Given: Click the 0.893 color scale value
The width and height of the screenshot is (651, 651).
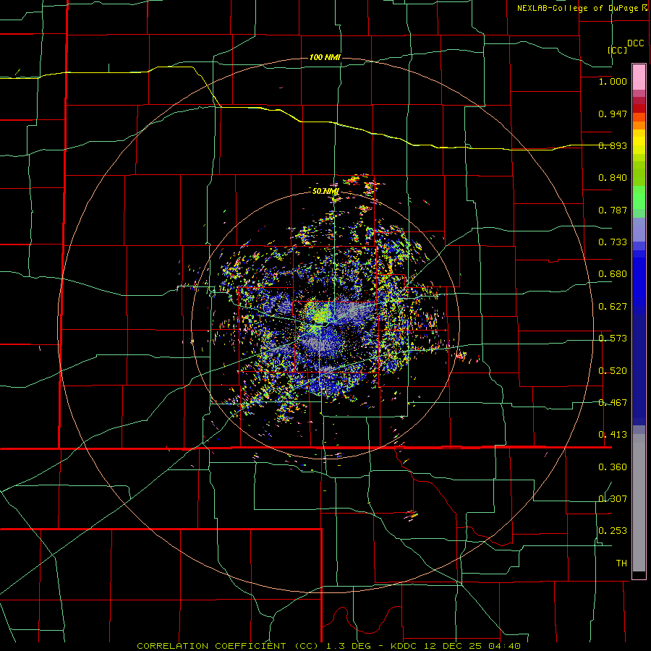Looking at the screenshot, I should pyautogui.click(x=613, y=145).
